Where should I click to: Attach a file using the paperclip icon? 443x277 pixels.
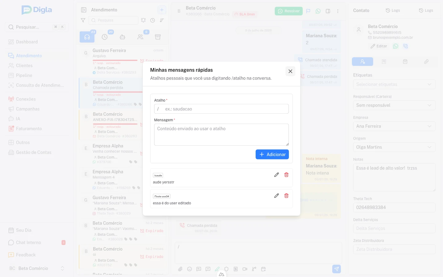pyautogui.click(x=180, y=269)
